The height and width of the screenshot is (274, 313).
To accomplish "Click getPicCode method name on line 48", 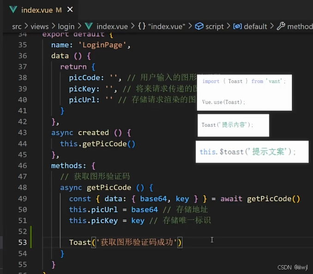I will point(109,188).
